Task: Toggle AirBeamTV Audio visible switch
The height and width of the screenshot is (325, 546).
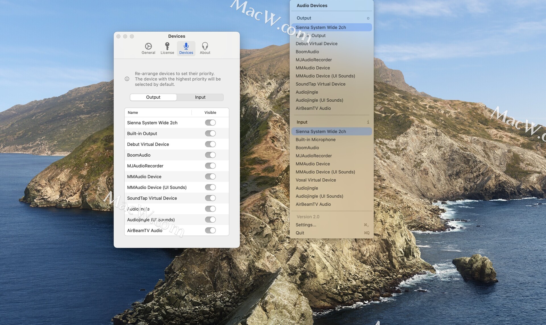Action: 210,231
